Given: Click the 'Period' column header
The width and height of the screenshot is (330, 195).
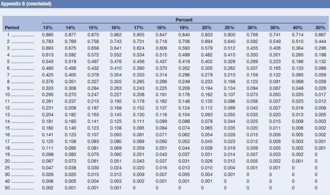Looking at the screenshot, I should [12, 28].
